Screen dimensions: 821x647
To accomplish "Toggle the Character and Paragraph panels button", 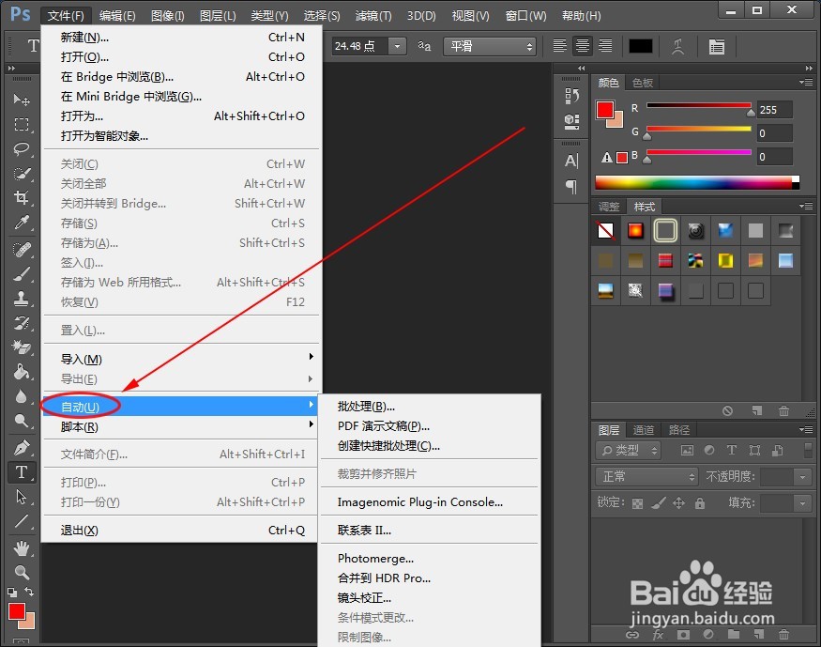I will [717, 47].
